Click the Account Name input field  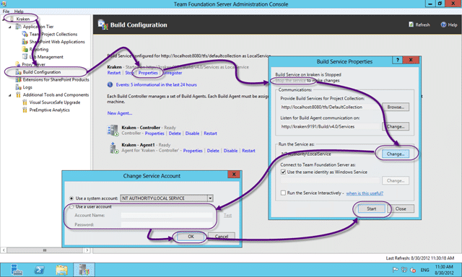[x=167, y=216]
